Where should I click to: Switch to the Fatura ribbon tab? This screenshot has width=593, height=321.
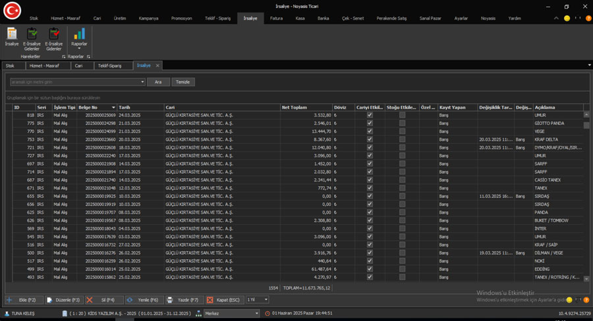pos(277,18)
